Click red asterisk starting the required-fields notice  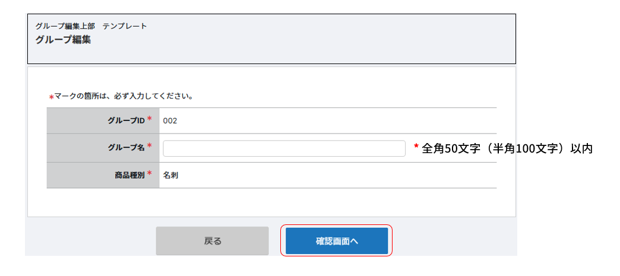(x=51, y=97)
